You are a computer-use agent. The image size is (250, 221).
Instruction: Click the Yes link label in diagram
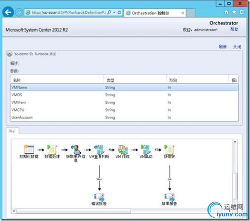(x=99, y=179)
